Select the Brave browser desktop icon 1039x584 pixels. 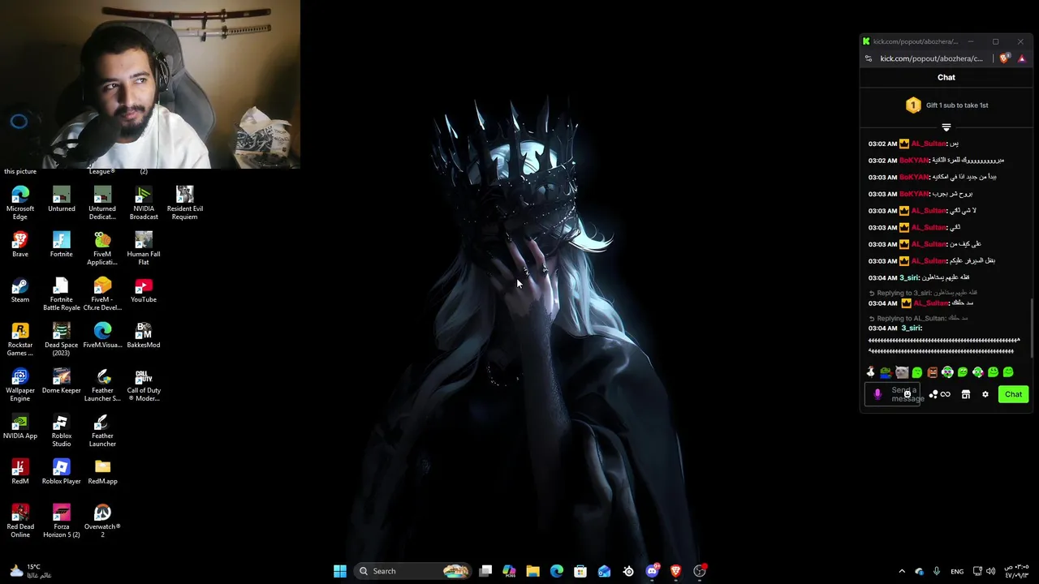coord(20,245)
